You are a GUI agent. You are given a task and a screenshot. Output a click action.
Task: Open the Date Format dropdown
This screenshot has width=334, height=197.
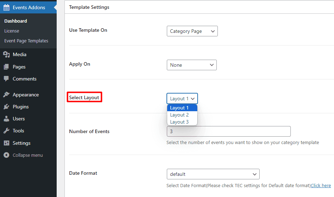(x=213, y=174)
